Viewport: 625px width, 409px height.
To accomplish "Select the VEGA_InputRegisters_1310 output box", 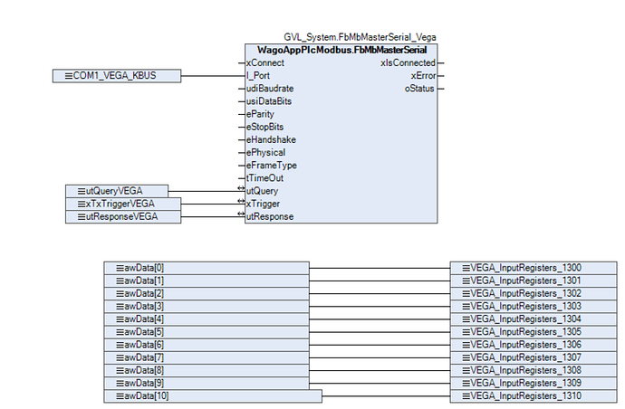I will [x=534, y=396].
